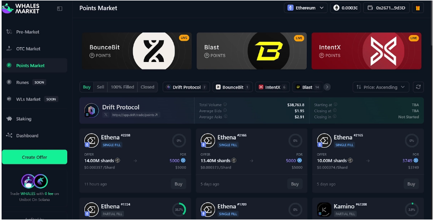Open OTC Market in sidebar

[34, 49]
